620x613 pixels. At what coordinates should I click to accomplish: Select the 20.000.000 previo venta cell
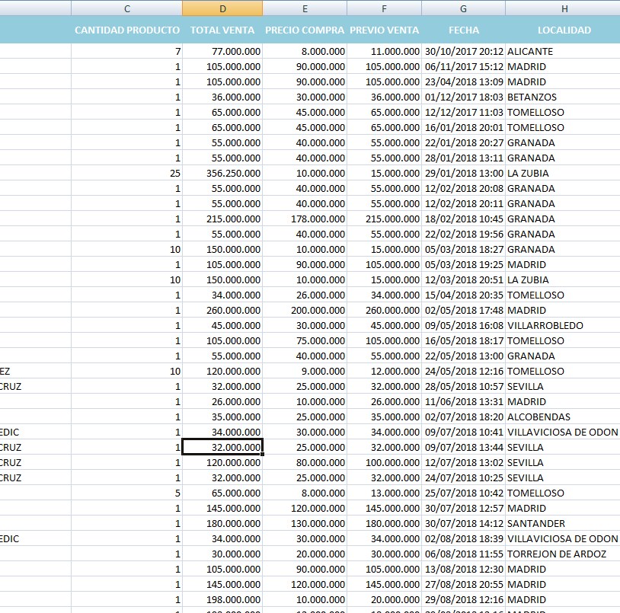coord(385,600)
